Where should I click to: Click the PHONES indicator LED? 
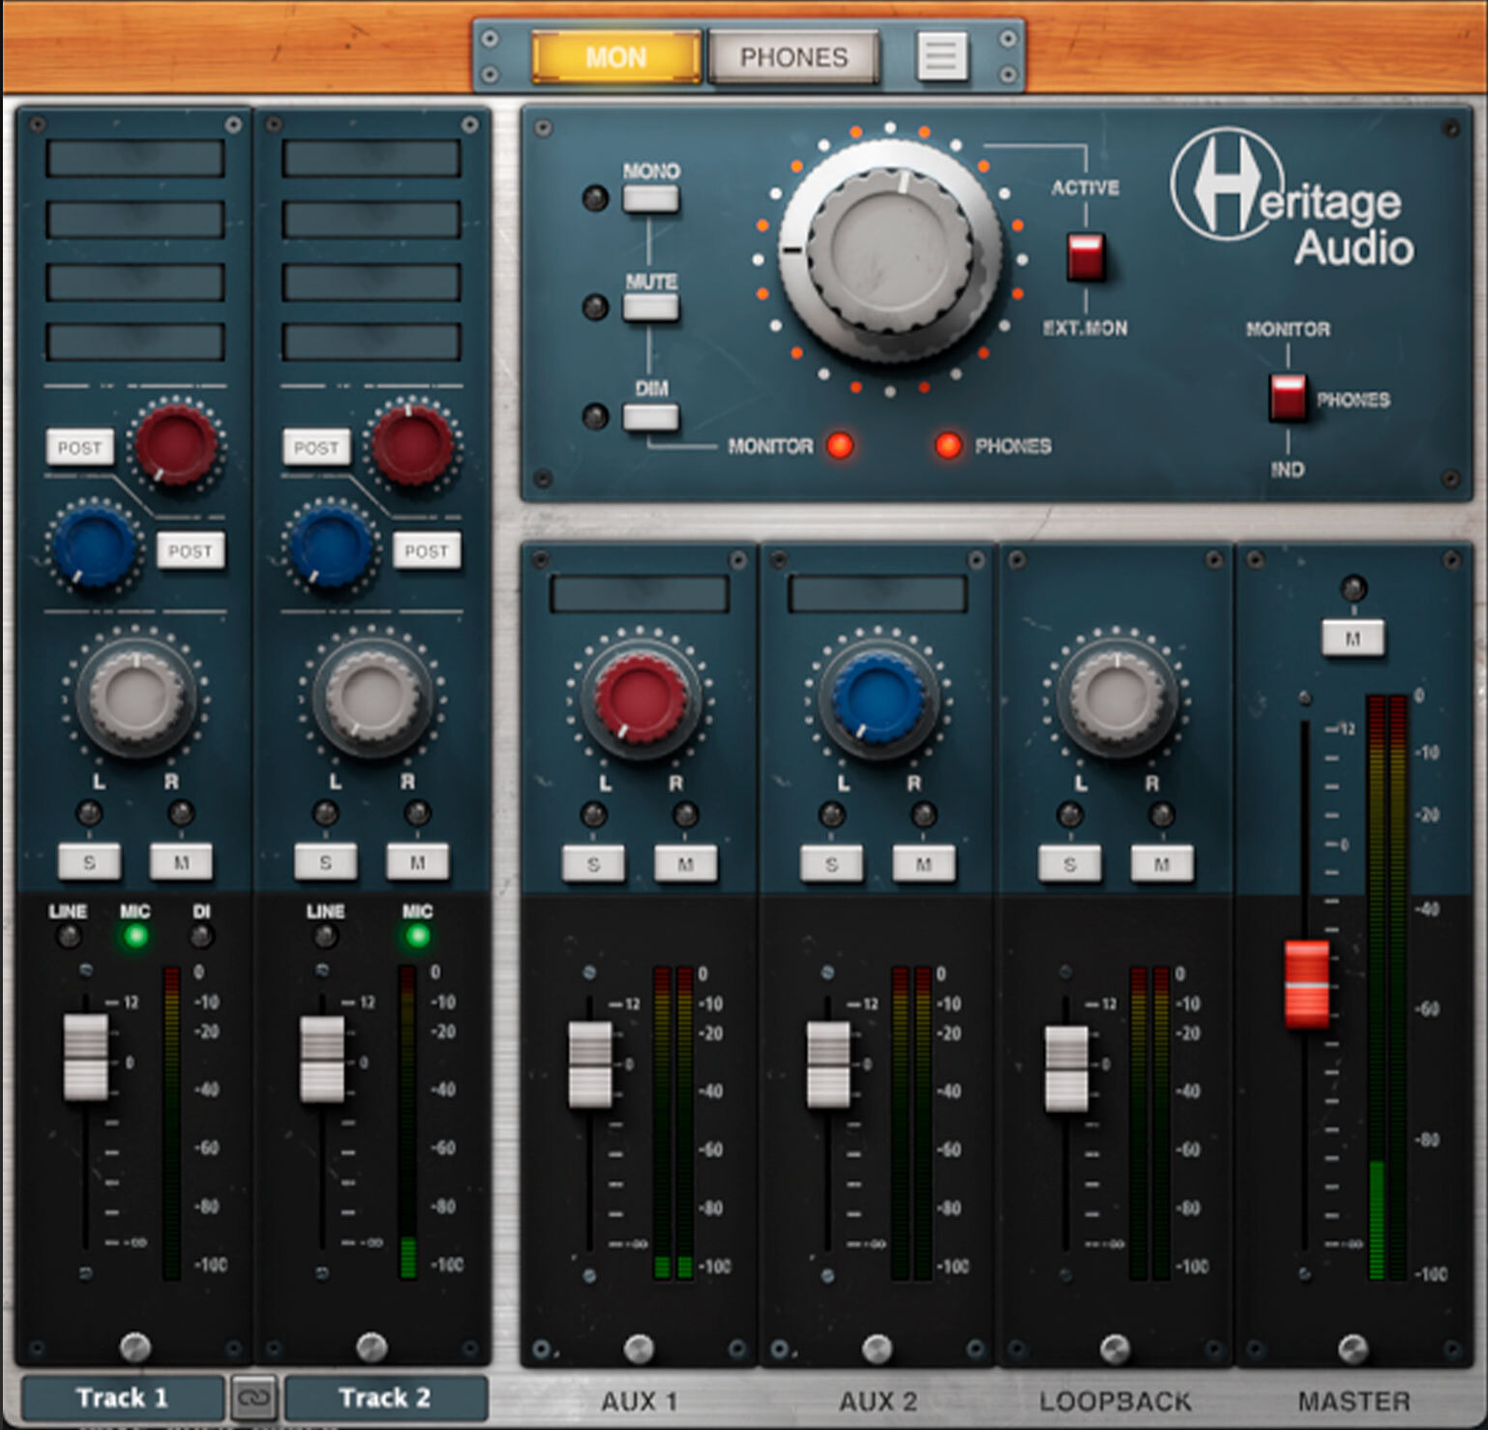point(946,446)
